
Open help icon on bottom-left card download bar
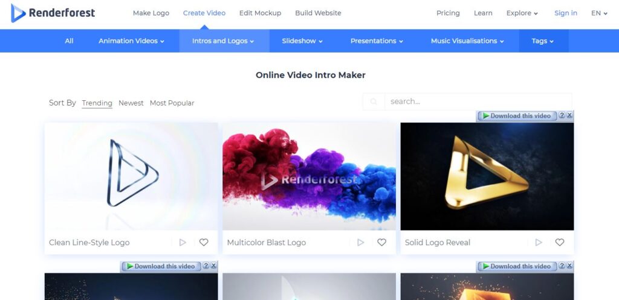(206, 266)
